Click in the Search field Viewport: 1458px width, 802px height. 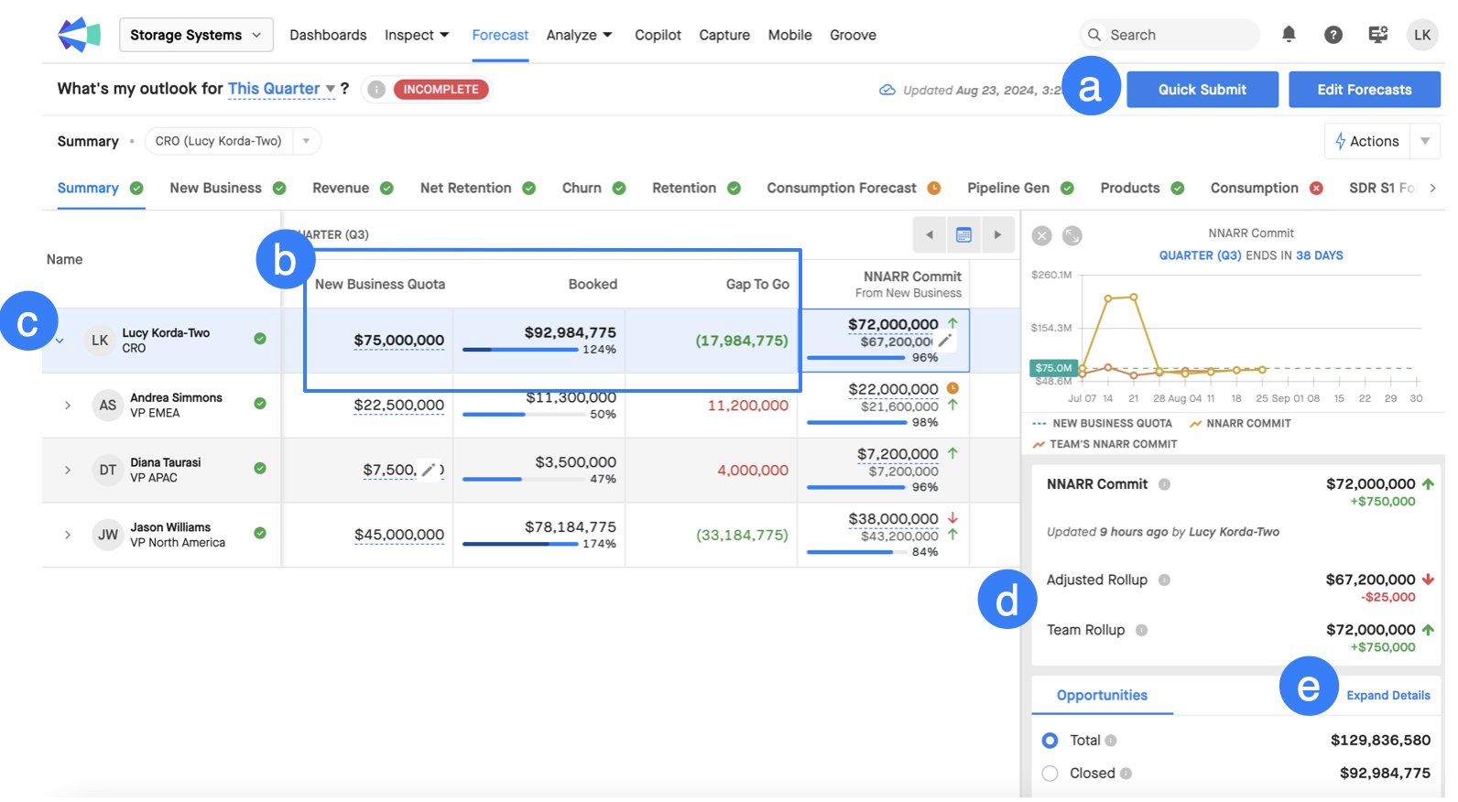pyautogui.click(x=1170, y=35)
